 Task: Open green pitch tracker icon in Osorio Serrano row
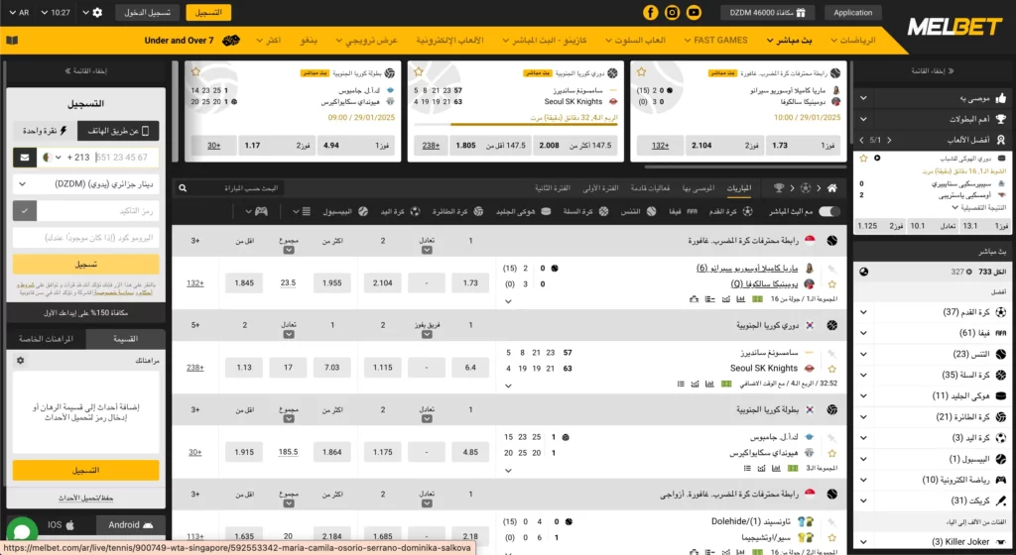[x=757, y=299]
